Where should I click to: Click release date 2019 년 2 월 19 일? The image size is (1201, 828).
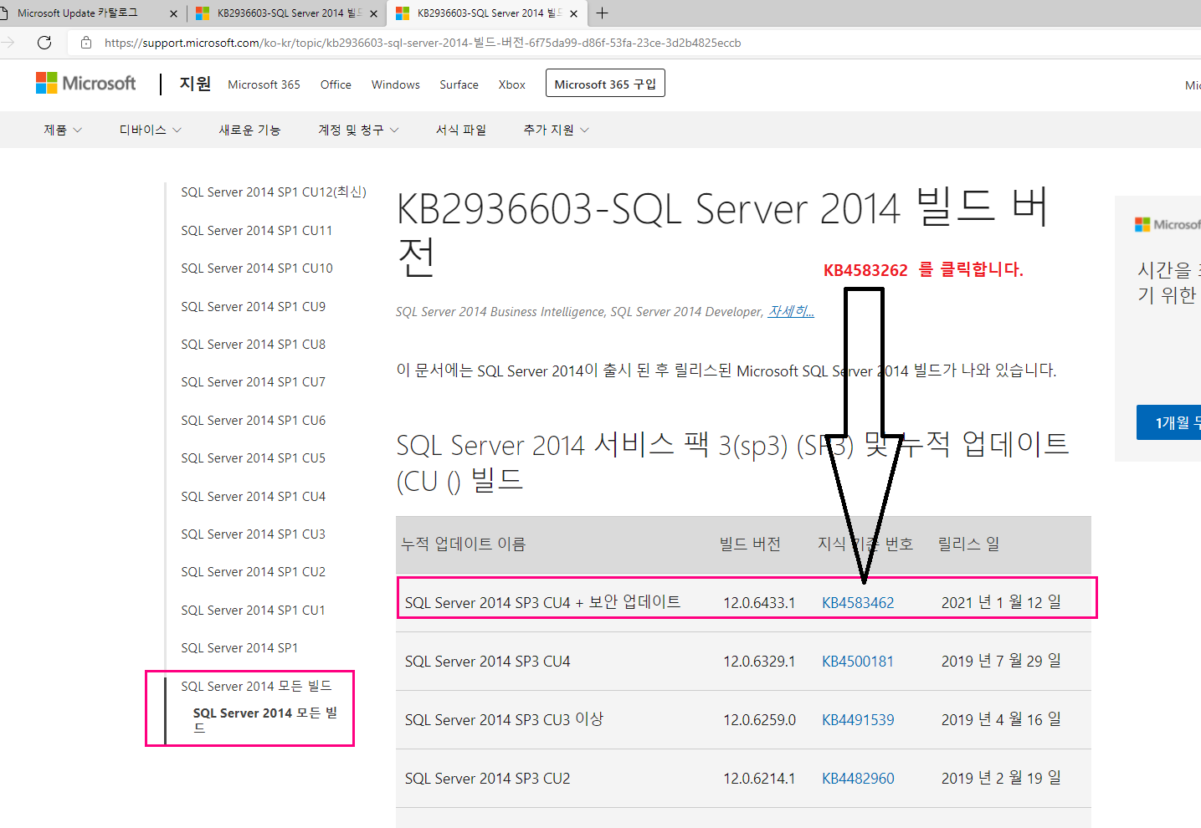1001,778
